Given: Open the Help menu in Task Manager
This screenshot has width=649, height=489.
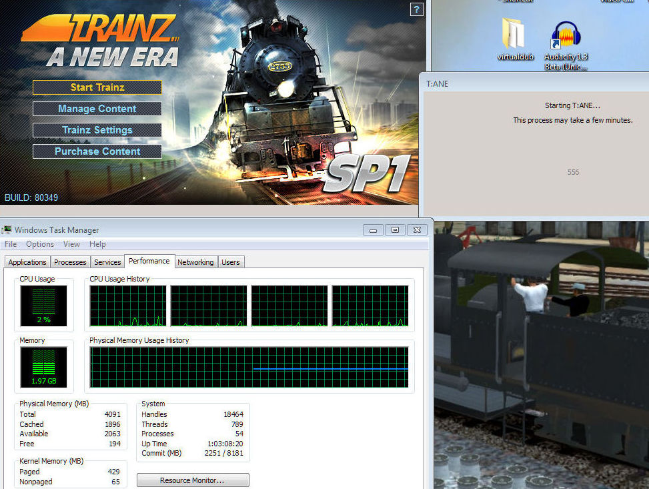Looking at the screenshot, I should click(97, 244).
